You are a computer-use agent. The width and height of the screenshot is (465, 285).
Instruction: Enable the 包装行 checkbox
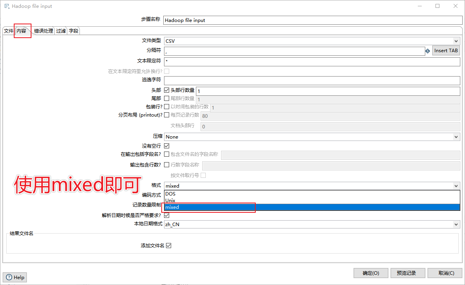[x=167, y=106]
